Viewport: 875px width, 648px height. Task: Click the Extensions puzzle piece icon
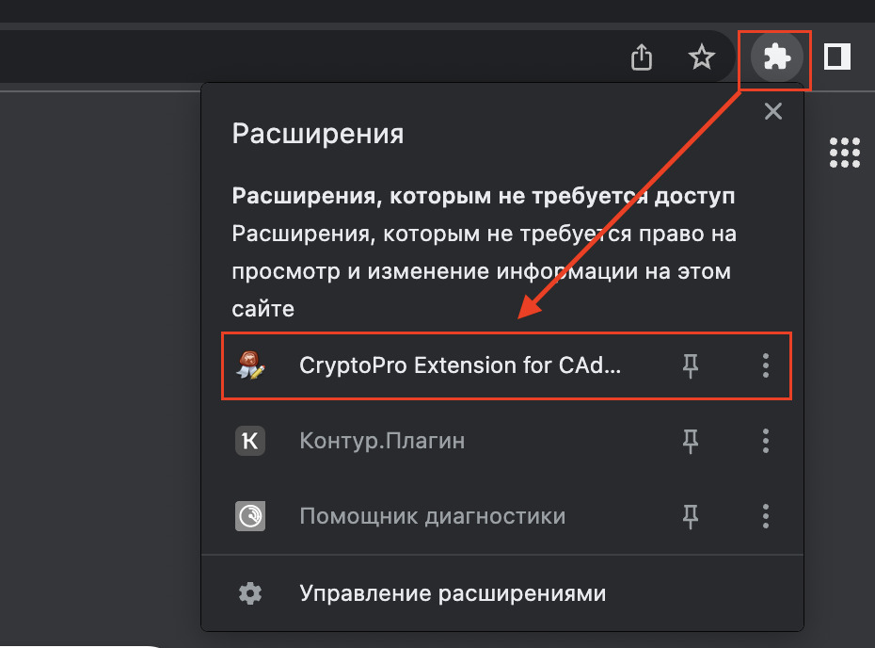[776, 58]
